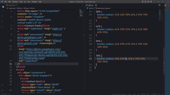170x95 pixels.
Task: Click the index.html minimap
Action: 81,13
